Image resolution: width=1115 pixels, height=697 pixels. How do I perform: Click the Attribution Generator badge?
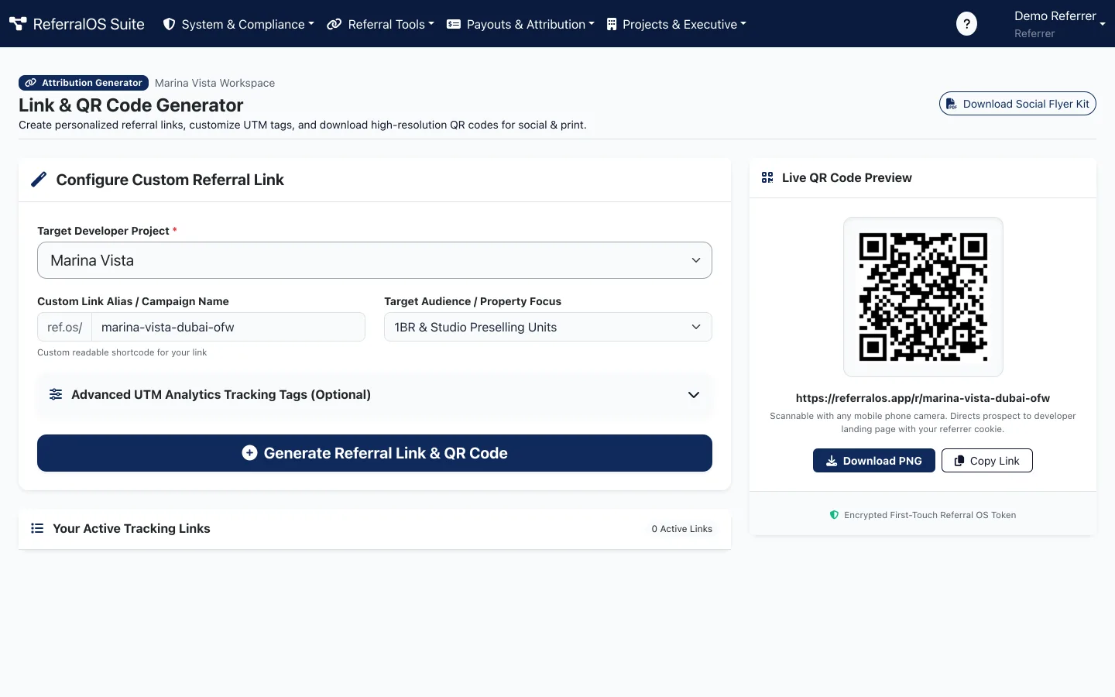coord(84,83)
